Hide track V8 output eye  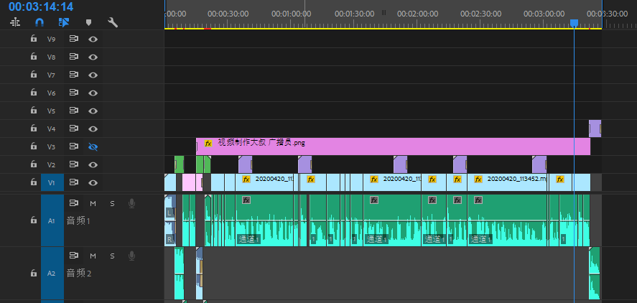coord(93,57)
